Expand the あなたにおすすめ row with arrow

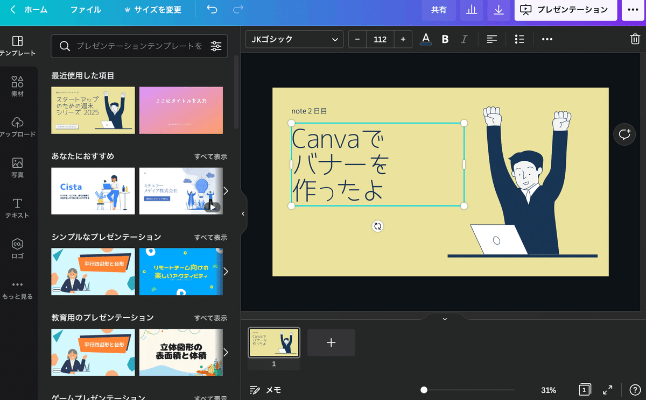[x=226, y=191]
